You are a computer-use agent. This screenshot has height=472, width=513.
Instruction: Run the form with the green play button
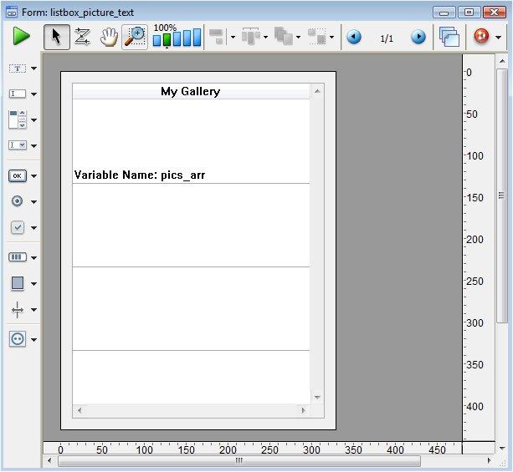(21, 37)
